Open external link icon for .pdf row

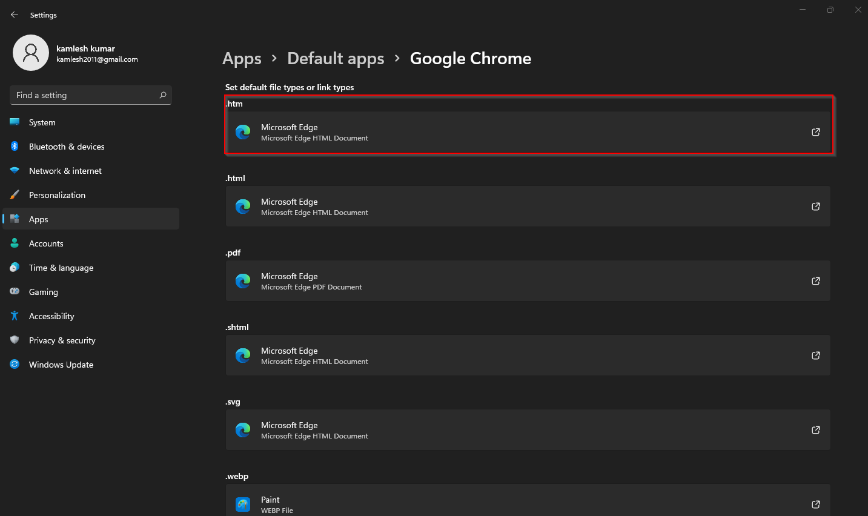tap(816, 281)
